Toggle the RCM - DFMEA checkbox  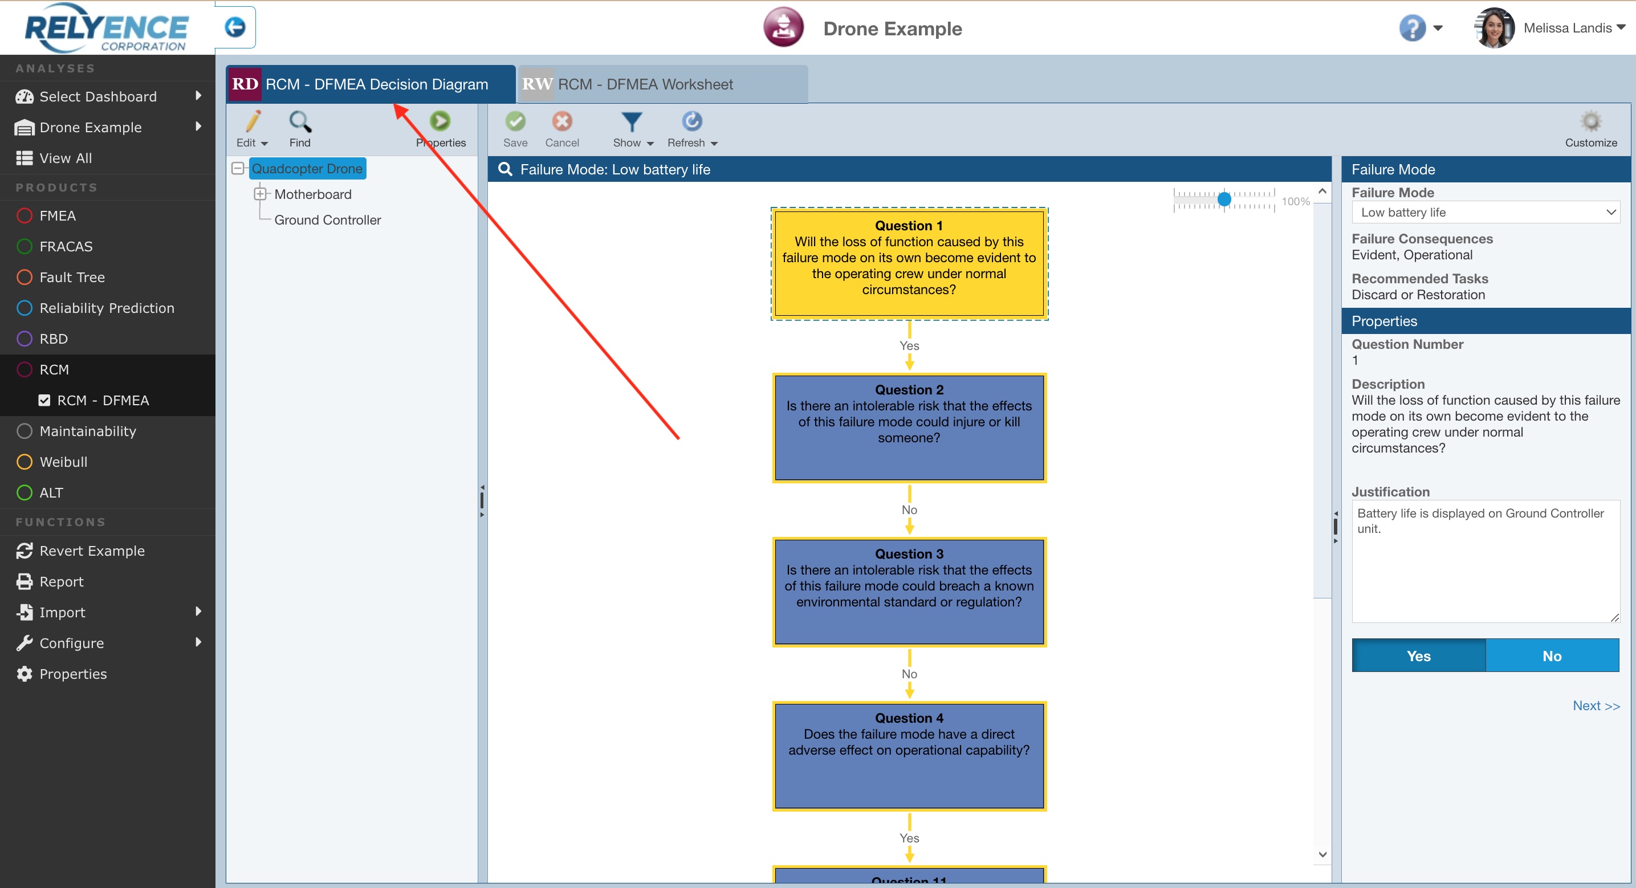click(44, 400)
